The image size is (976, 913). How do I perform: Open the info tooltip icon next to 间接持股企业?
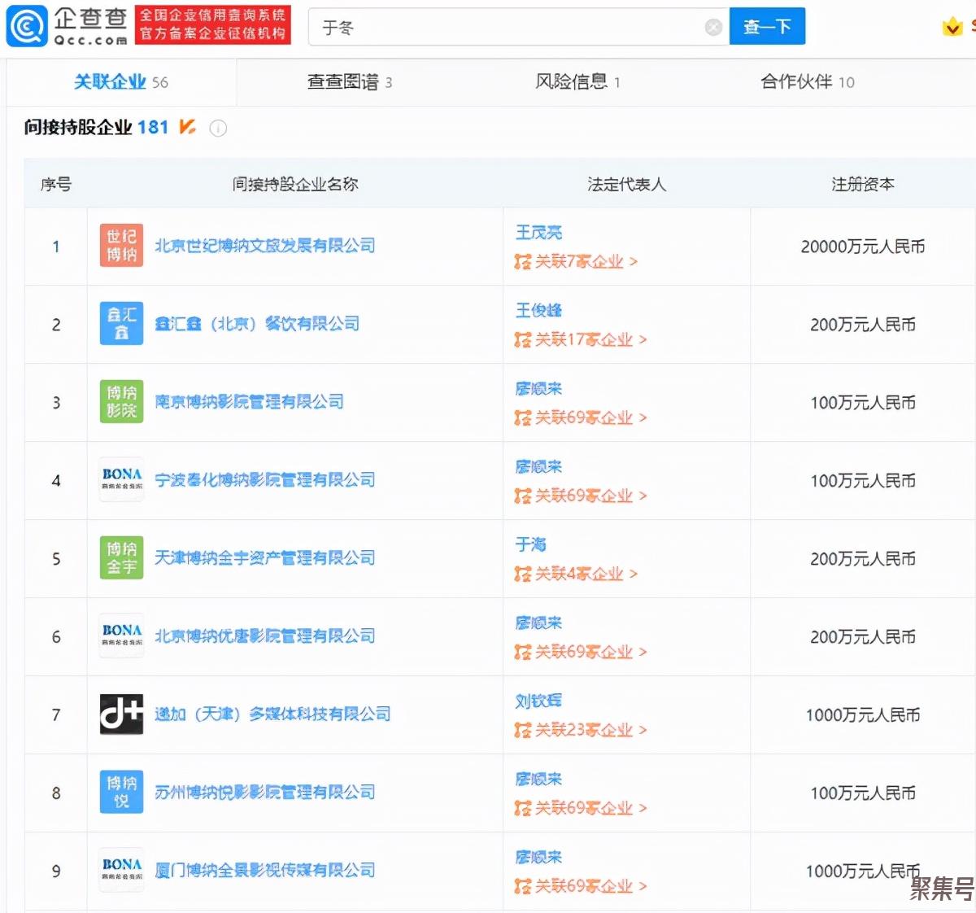218,128
